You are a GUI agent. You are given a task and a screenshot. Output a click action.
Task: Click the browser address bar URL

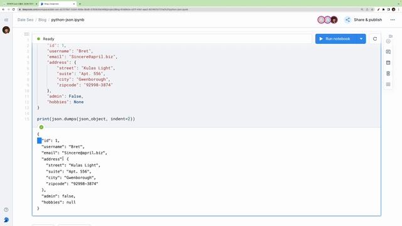[x=105, y=9]
